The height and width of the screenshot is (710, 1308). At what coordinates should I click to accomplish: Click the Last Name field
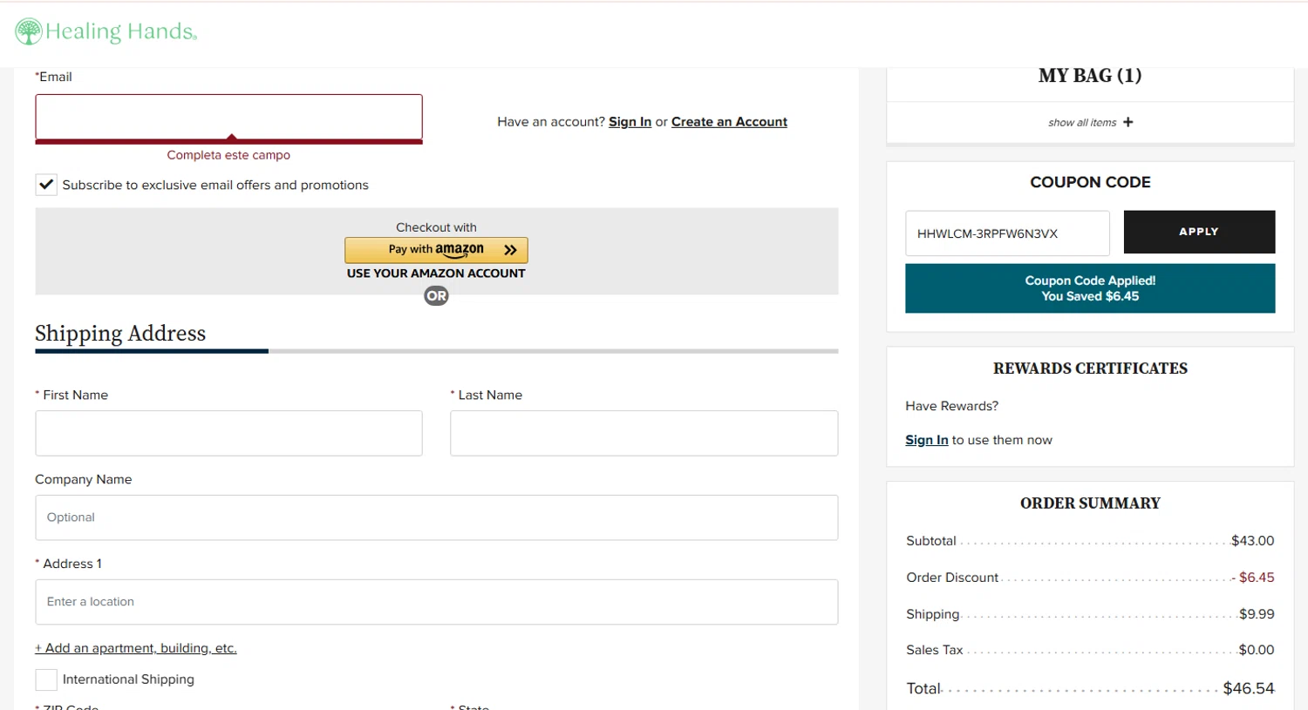(644, 433)
